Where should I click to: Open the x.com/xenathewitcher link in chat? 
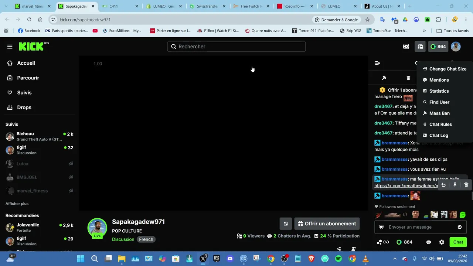(406, 186)
